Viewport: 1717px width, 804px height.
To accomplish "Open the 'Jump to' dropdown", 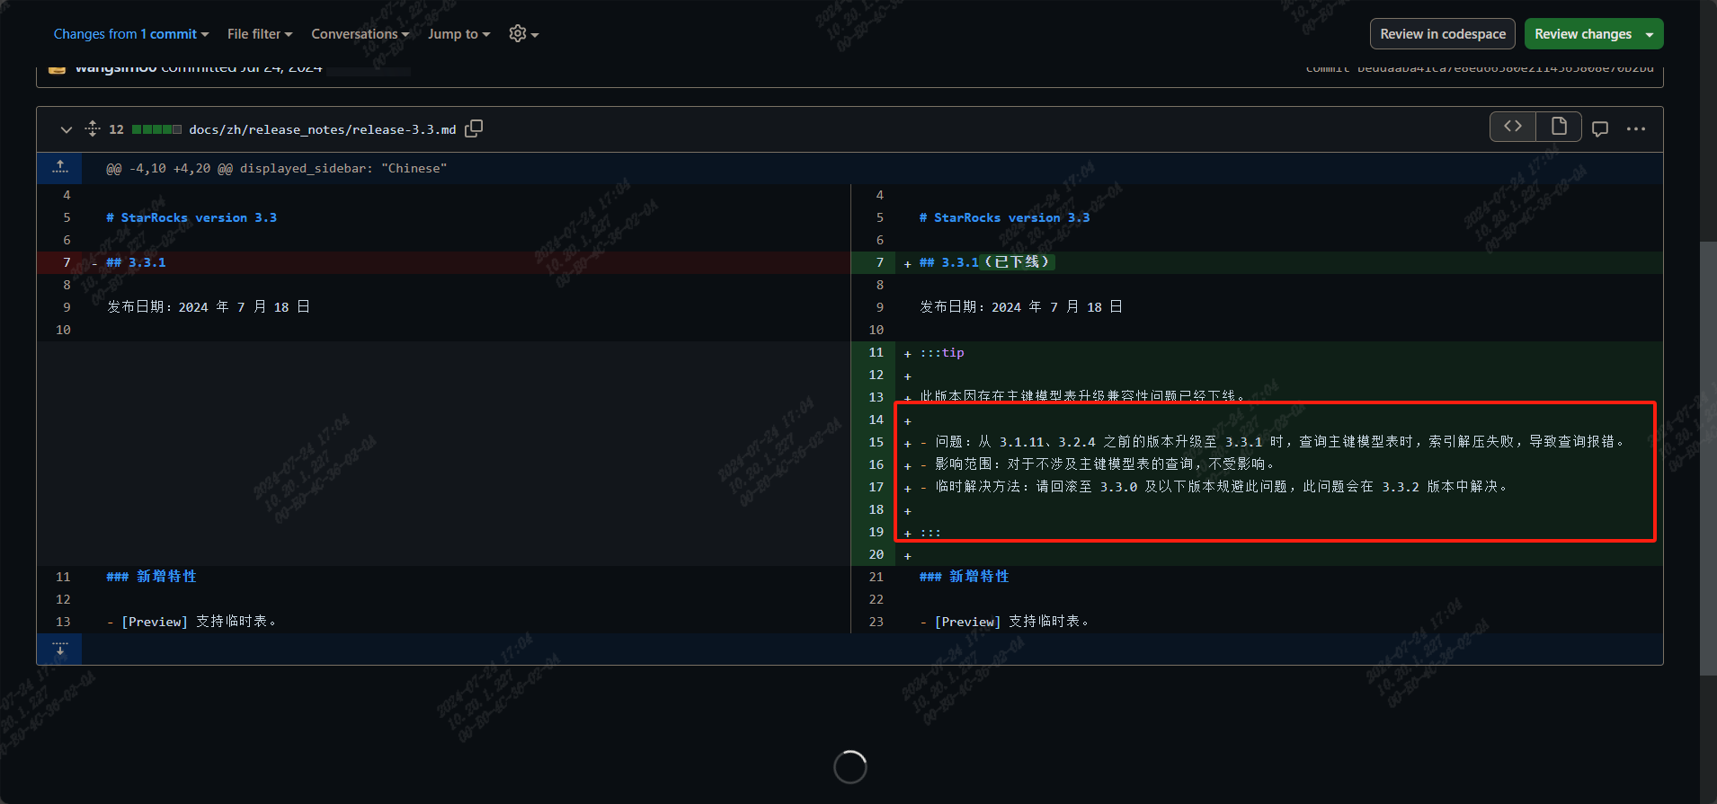I will pos(458,34).
